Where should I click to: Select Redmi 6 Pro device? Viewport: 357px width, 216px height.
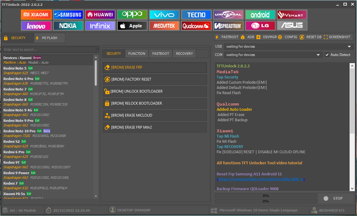click(x=48, y=154)
